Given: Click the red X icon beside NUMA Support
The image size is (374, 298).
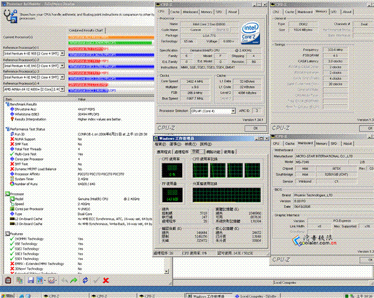Looking at the screenshot, I should tap(12, 139).
